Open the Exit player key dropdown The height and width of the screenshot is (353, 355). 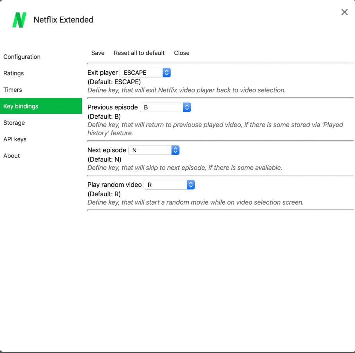[145, 73]
